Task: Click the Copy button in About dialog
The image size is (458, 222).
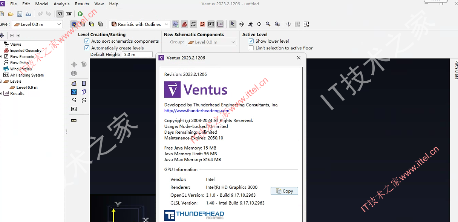Action: pos(284,191)
